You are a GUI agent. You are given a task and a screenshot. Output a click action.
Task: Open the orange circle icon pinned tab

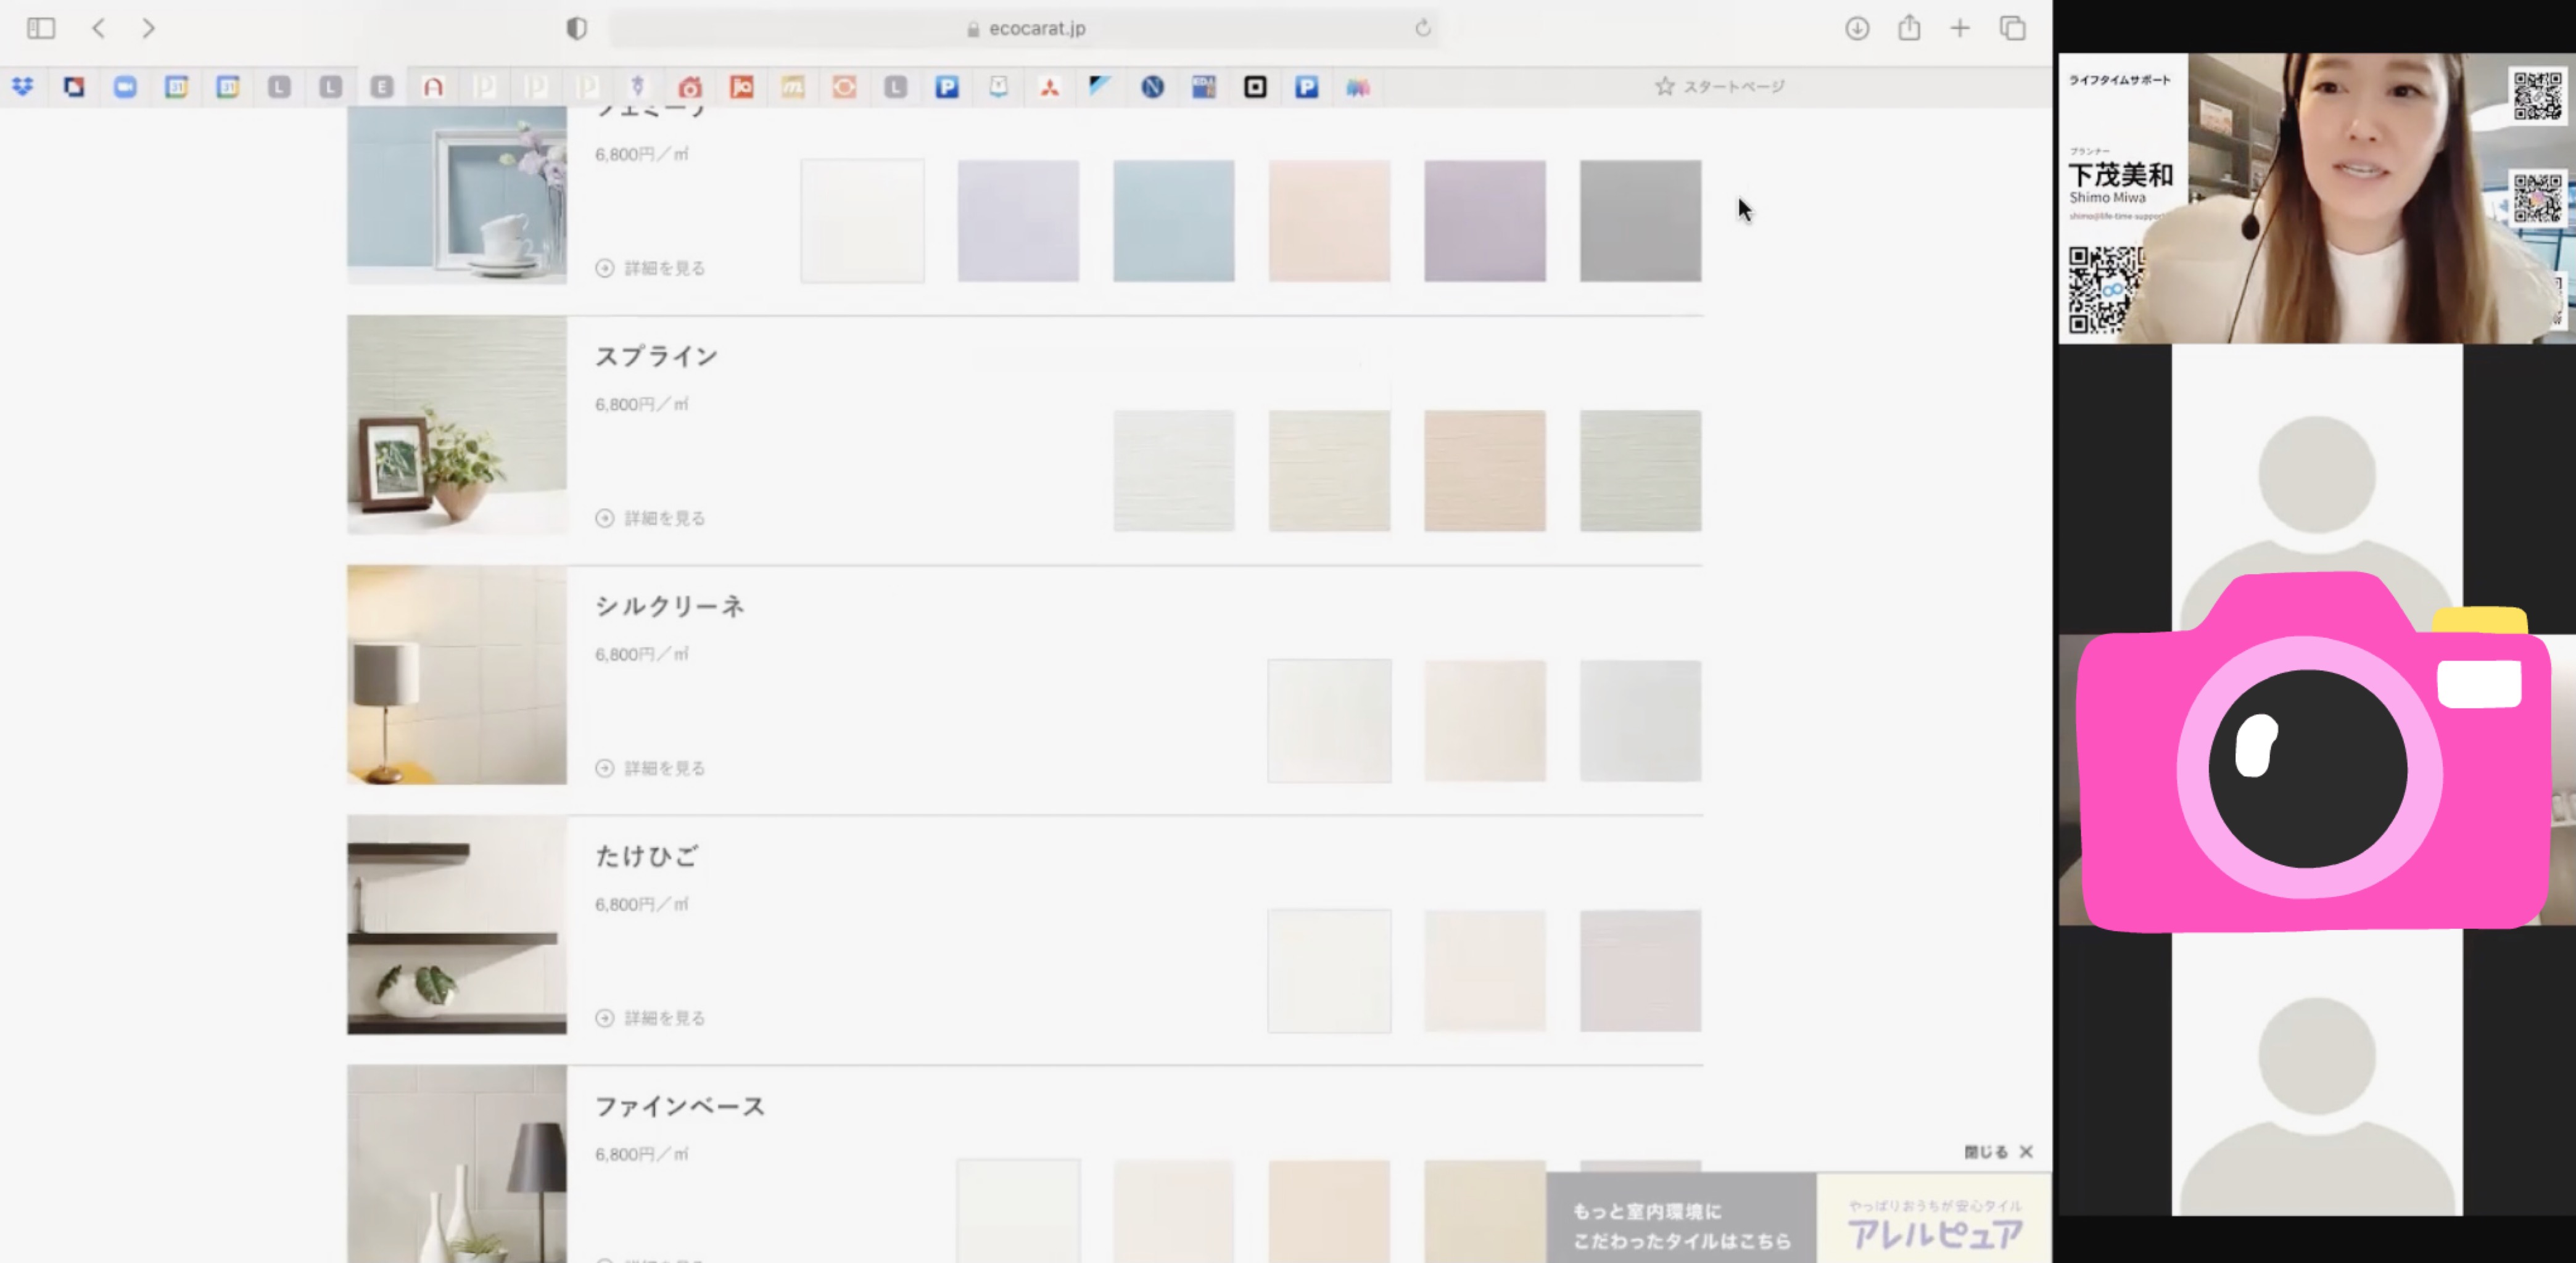coord(844,87)
